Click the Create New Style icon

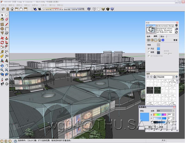(176, 29)
